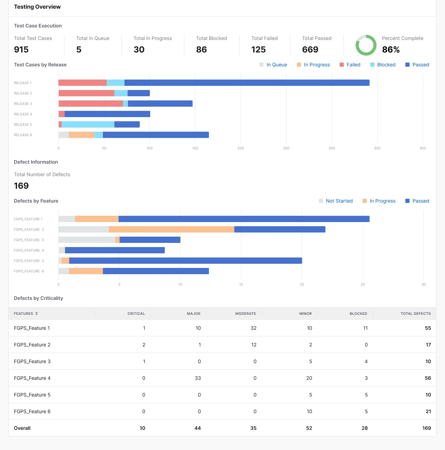Click the FGPS_Feature 2 in-progress bar segment
The image size is (445, 450).
point(171,229)
